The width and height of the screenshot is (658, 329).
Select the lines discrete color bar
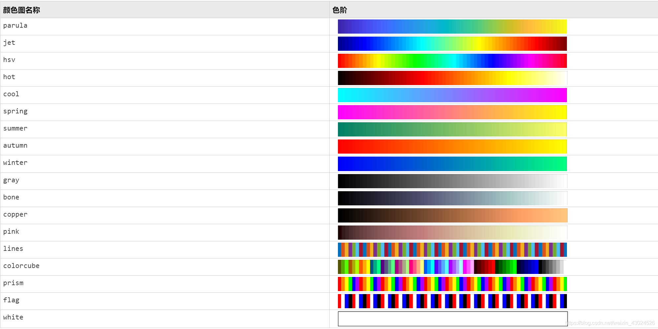point(452,250)
